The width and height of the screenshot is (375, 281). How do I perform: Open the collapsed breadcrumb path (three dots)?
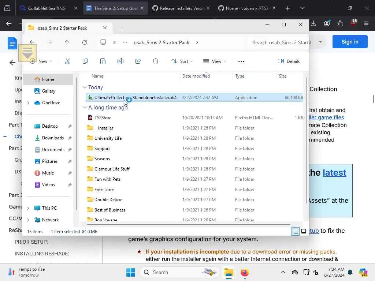(125, 42)
